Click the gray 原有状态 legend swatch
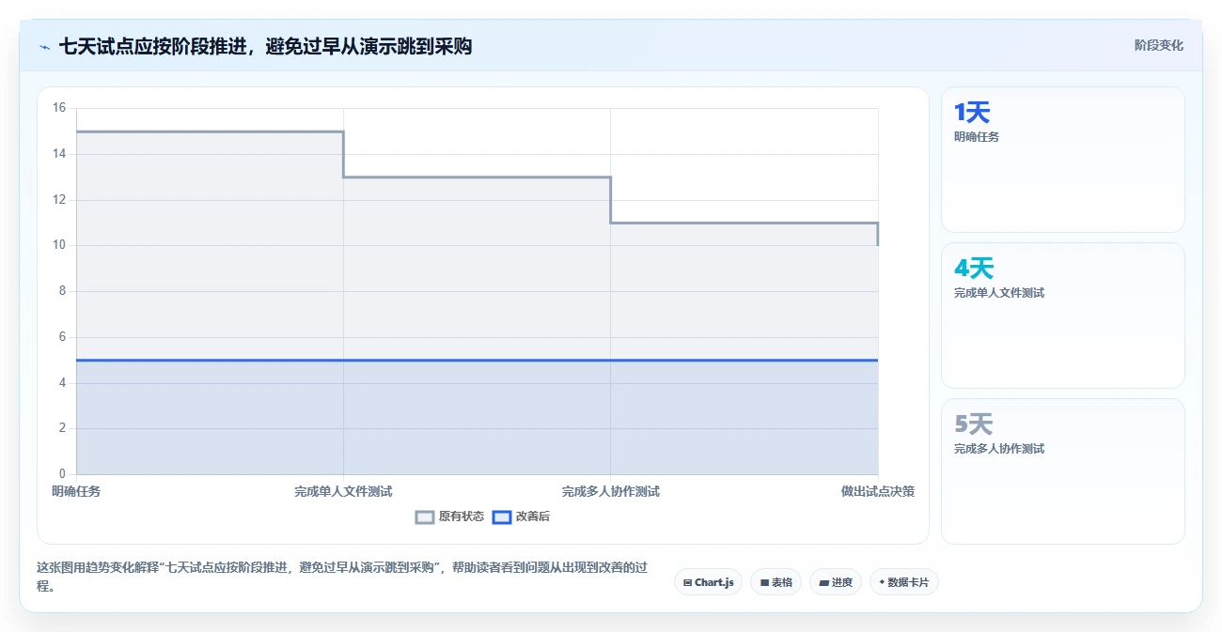Viewport: 1222px width, 632px height. pos(425,516)
